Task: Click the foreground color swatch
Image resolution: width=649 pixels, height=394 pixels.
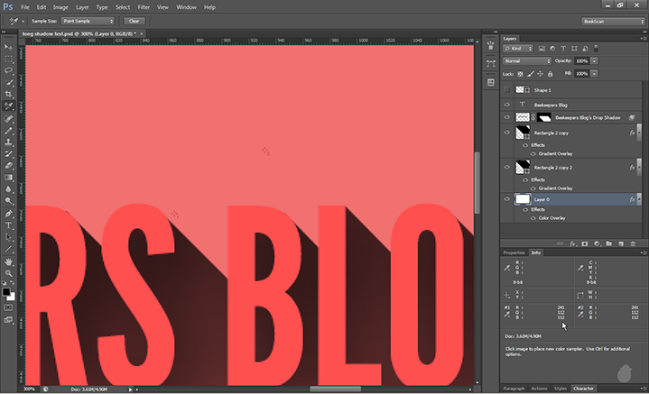Action: coord(7,291)
